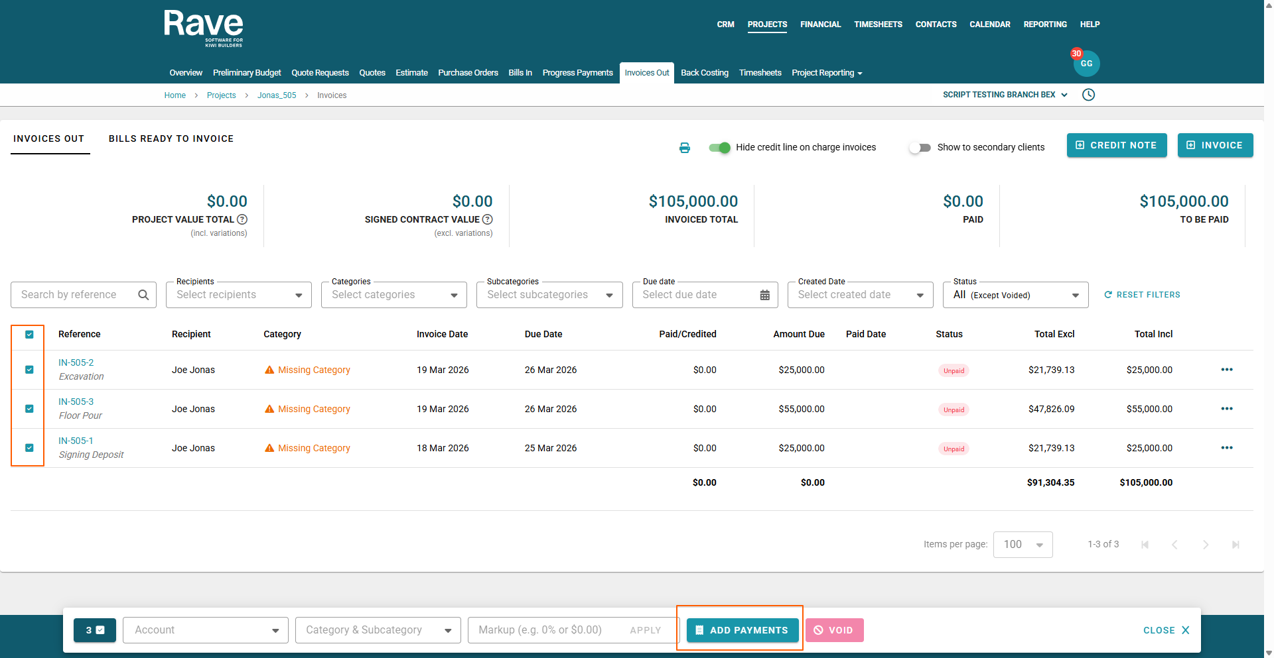The image size is (1274, 658).
Task: Switch to Bills Ready To Invoice tab
Action: [x=171, y=138]
